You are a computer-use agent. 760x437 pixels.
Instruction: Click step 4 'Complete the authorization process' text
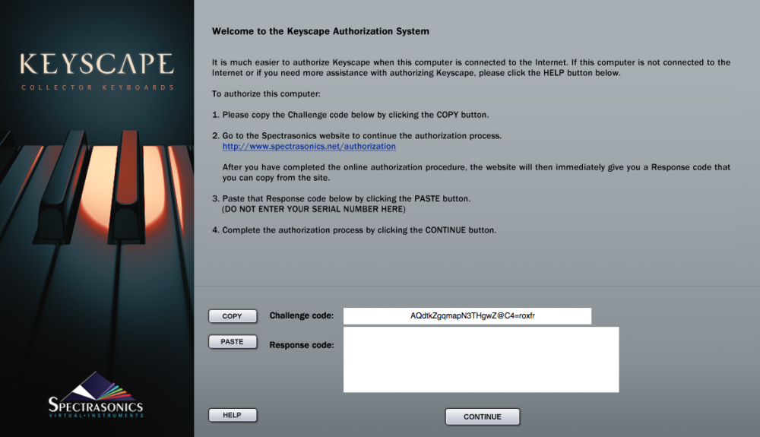[x=354, y=230]
